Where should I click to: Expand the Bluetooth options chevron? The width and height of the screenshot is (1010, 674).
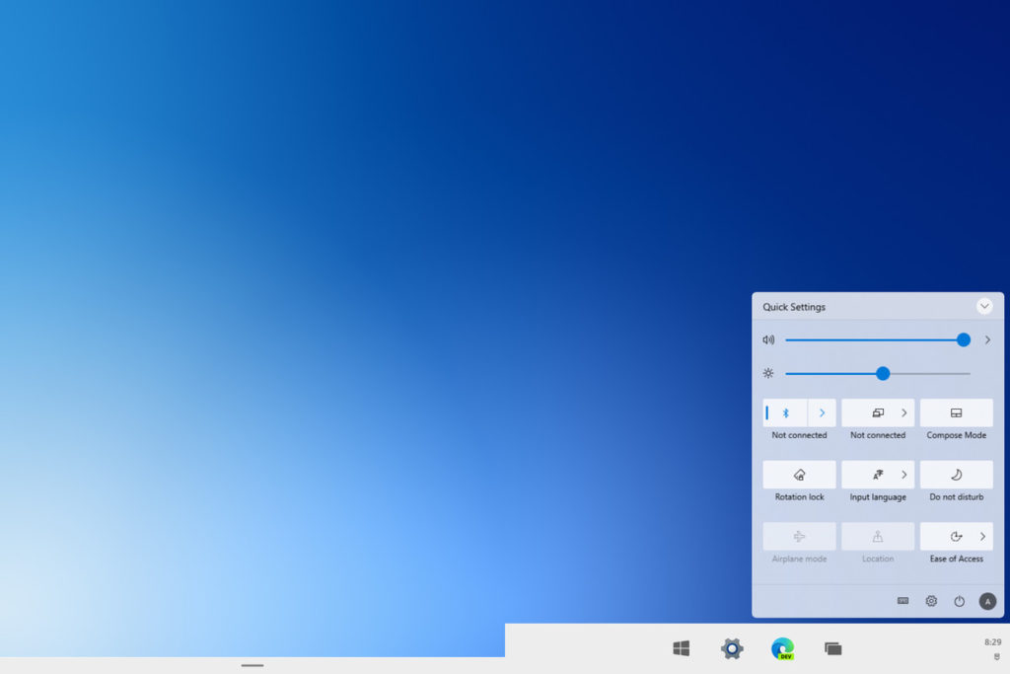822,412
